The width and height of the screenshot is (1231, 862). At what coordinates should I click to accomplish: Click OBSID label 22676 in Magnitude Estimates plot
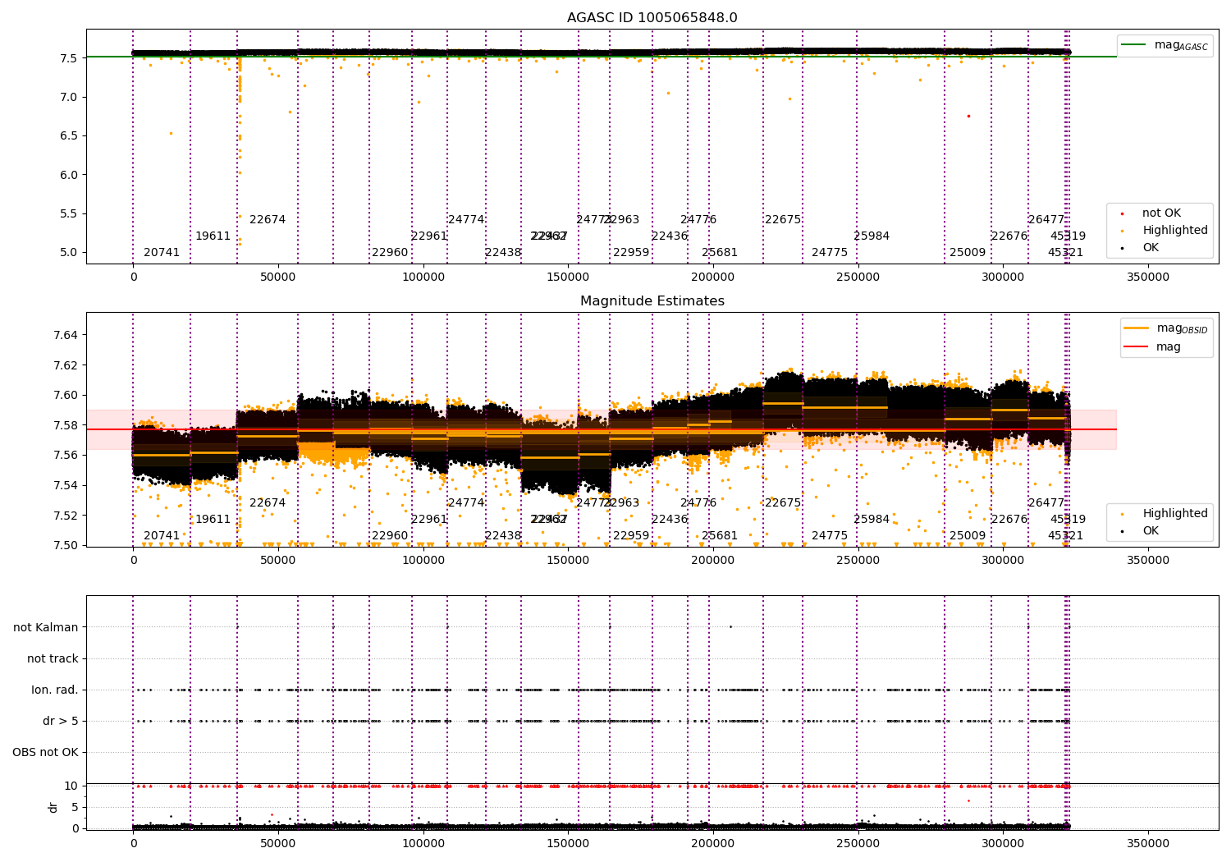[1009, 520]
